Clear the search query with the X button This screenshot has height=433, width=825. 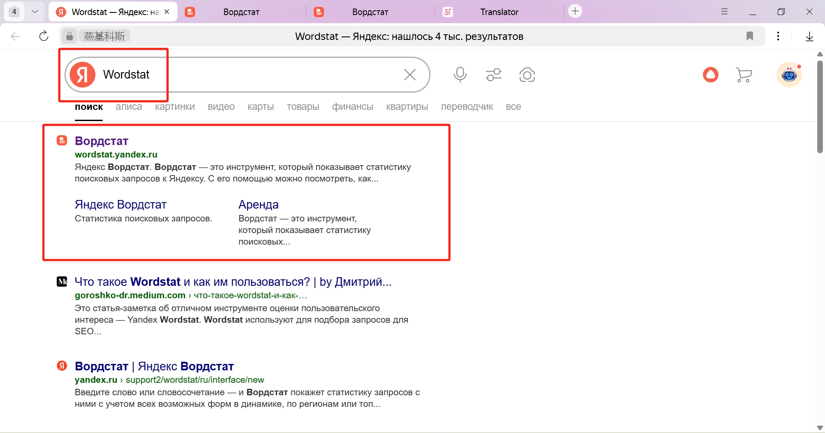(410, 75)
